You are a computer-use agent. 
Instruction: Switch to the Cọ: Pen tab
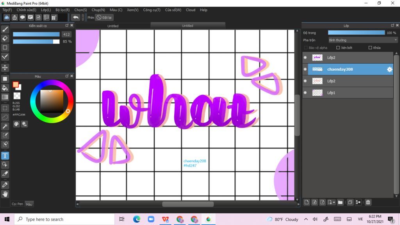click(17, 204)
